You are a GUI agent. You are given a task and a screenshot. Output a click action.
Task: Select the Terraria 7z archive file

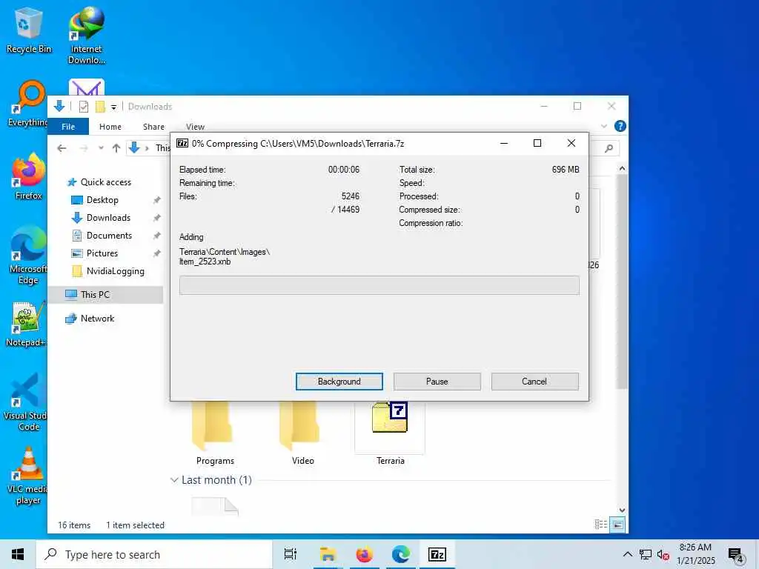pyautogui.click(x=390, y=433)
